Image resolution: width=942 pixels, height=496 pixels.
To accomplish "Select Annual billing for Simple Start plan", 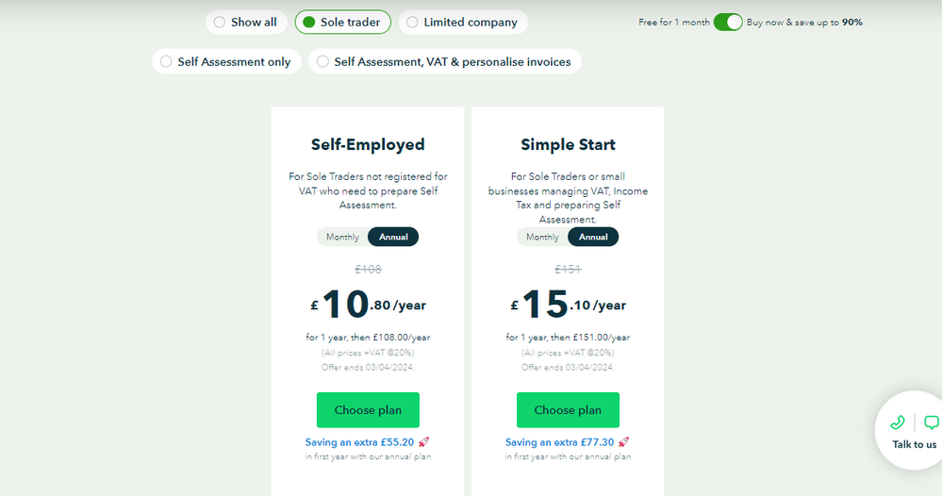I will tap(593, 237).
